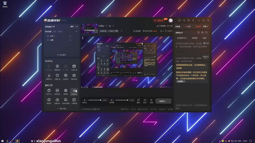
Task: Click the 添加素材 add source button
Action: coord(62,55)
